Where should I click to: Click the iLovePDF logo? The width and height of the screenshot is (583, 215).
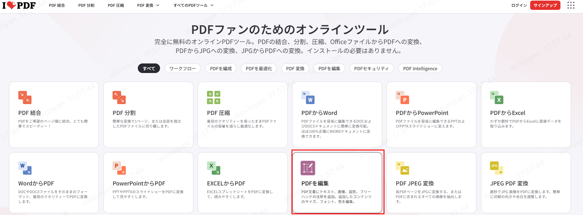pos(19,5)
